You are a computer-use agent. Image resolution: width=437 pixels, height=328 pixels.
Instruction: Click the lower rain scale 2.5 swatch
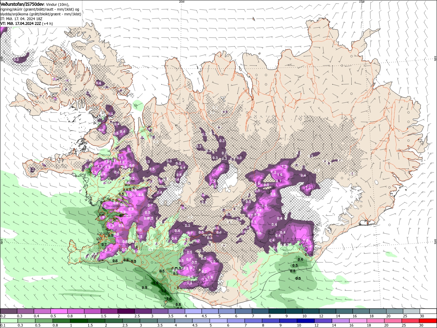pyautogui.click(x=131, y=321)
